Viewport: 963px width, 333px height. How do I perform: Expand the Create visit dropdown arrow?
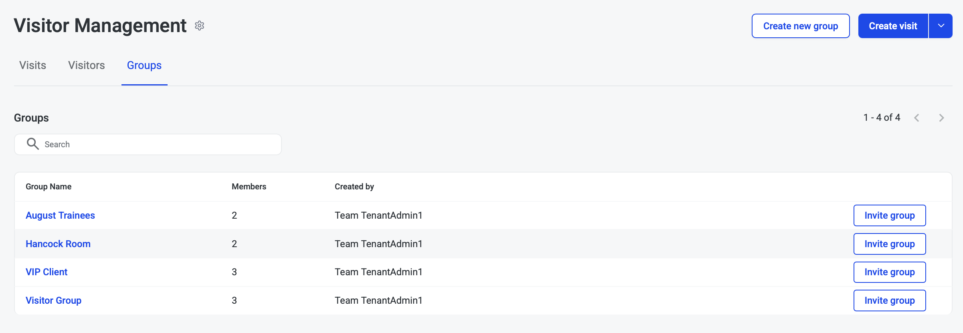[x=941, y=26]
